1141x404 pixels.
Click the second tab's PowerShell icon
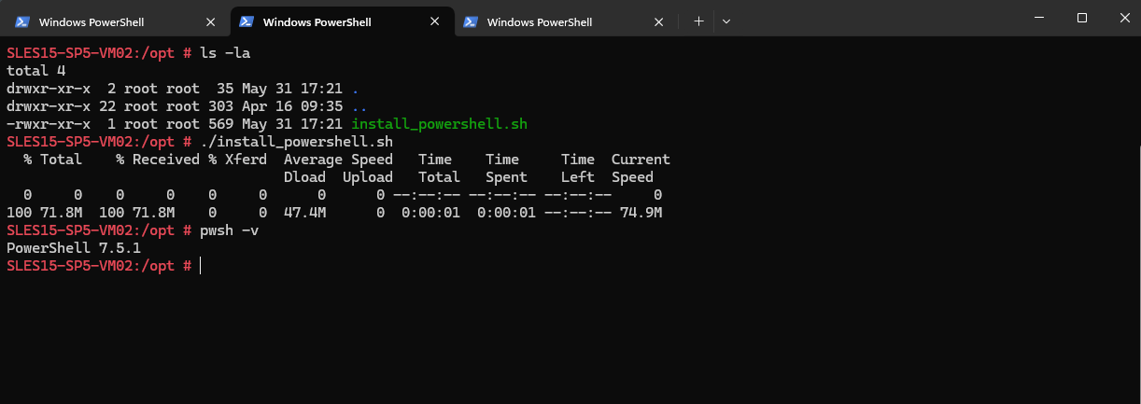point(247,21)
